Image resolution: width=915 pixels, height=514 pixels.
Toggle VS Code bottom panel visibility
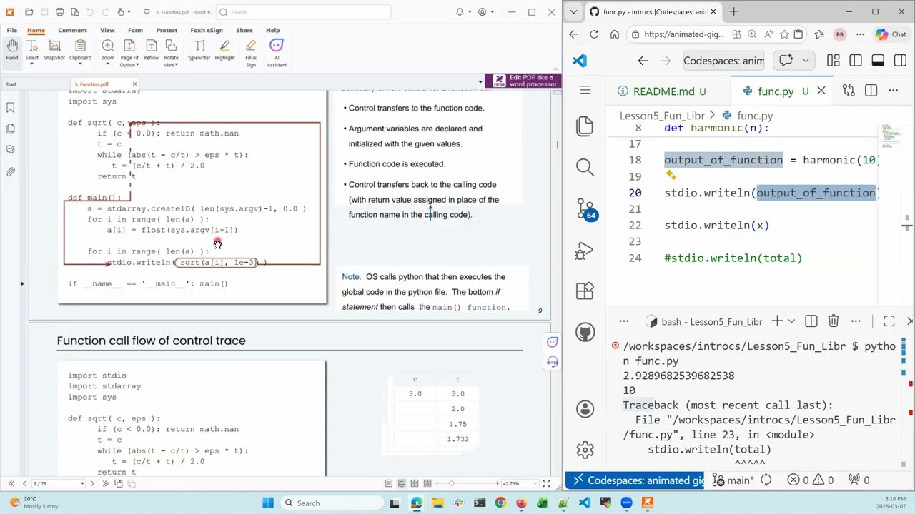pos(878,61)
